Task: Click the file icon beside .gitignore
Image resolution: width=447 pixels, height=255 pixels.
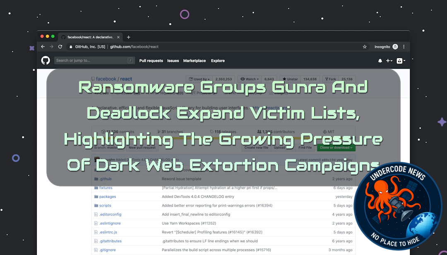Action: (x=96, y=250)
